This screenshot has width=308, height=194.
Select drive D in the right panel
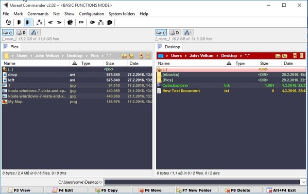(x=175, y=32)
